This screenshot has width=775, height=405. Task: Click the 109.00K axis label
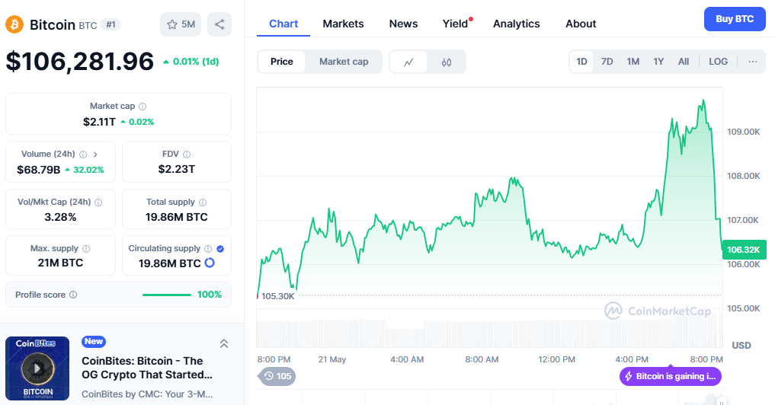pos(743,132)
